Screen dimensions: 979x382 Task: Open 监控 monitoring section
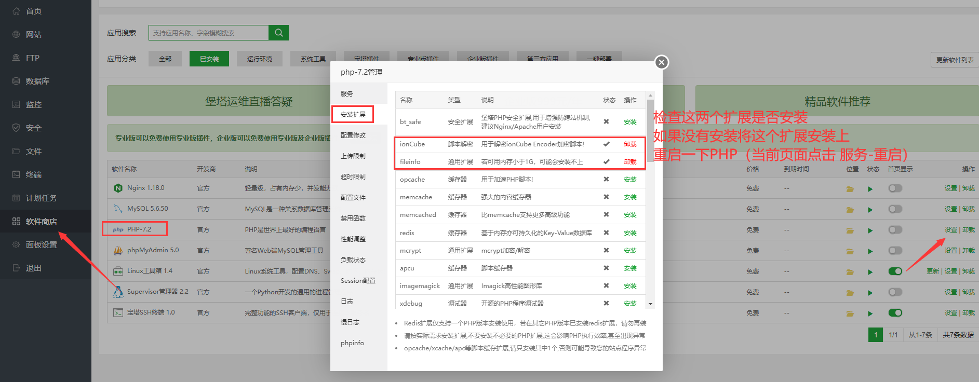pyautogui.click(x=34, y=104)
